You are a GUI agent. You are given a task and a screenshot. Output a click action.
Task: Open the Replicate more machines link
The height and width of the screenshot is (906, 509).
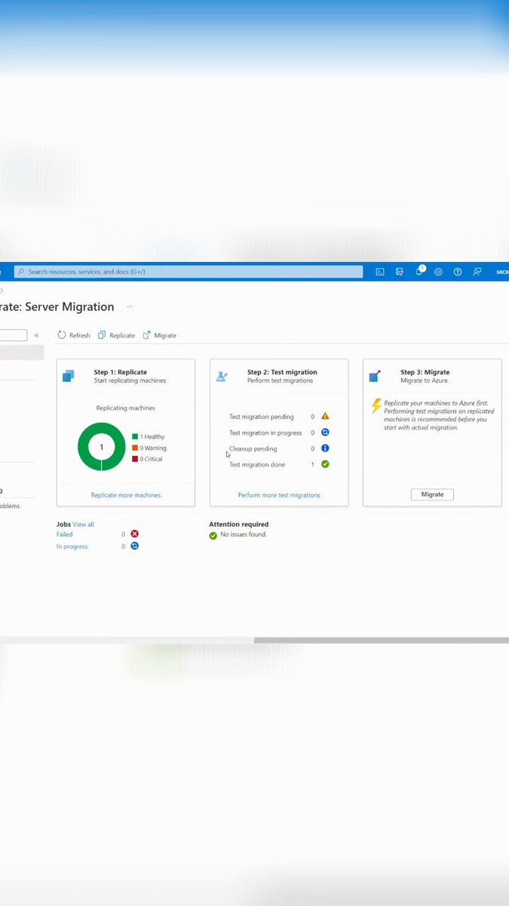[126, 495]
